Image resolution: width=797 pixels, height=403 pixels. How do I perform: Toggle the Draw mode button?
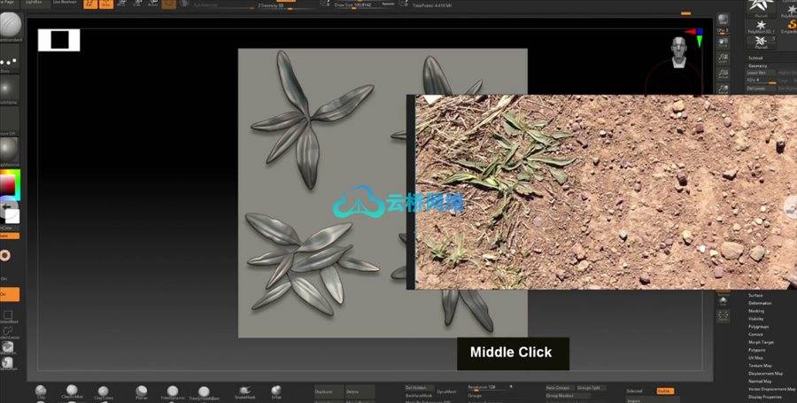[x=107, y=4]
